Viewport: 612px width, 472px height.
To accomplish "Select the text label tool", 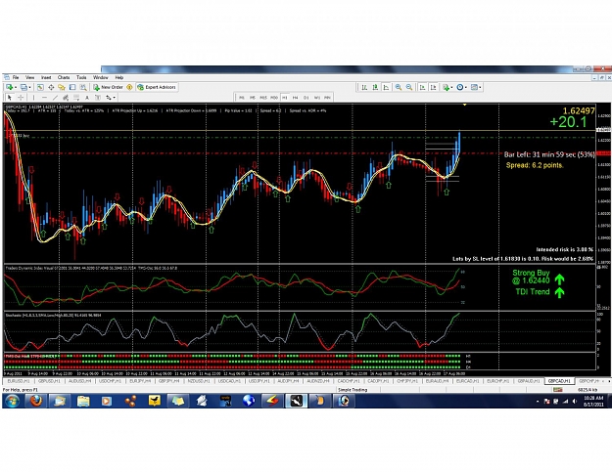I will 98,98.
